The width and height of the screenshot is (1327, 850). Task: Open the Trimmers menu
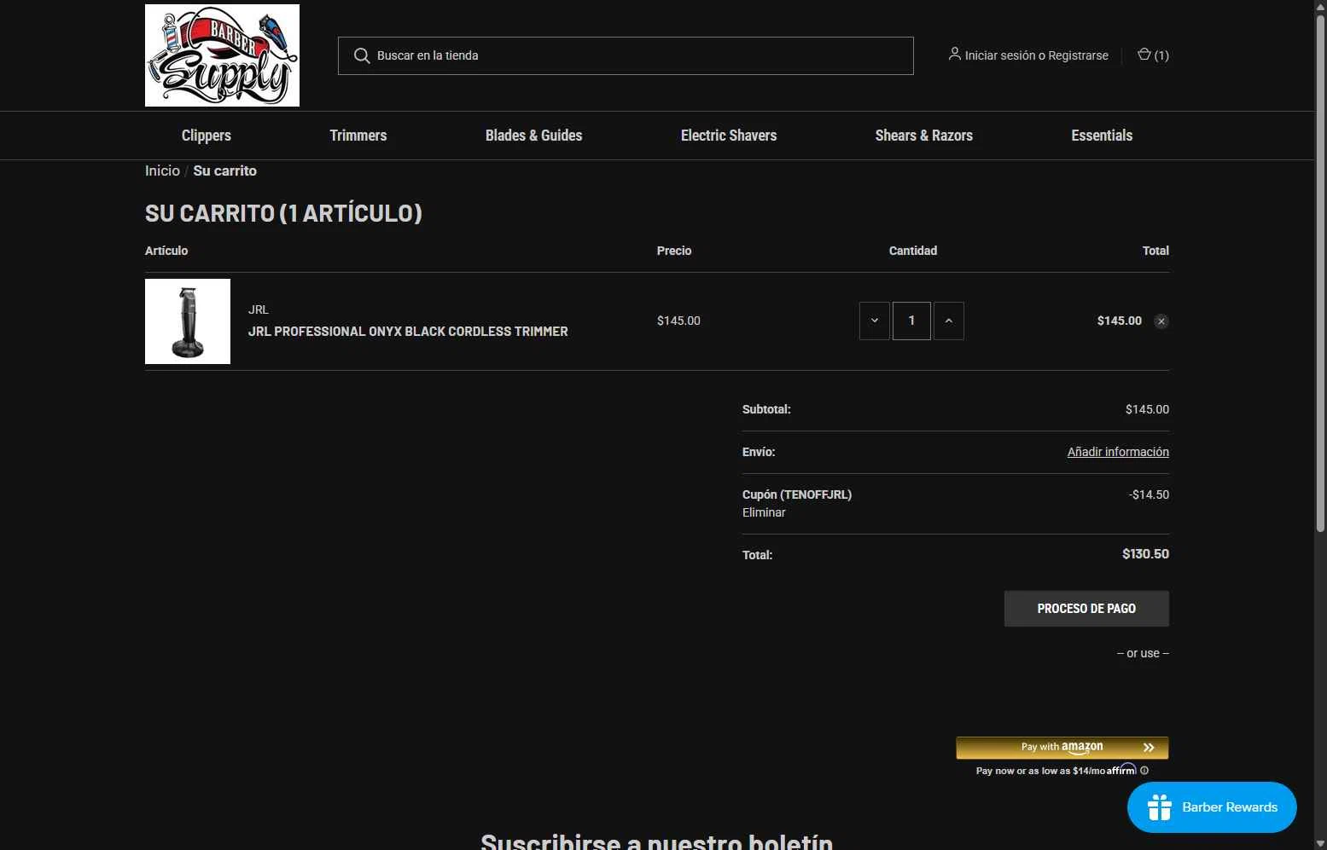tap(358, 136)
